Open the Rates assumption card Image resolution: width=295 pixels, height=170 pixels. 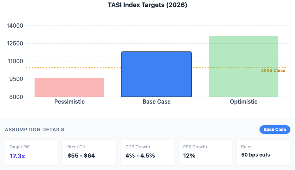(263, 152)
